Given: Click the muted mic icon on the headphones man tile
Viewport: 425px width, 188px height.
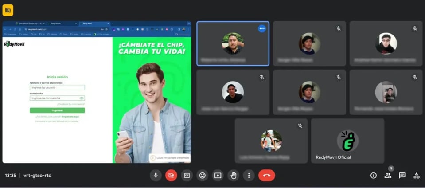Looking at the screenshot, I should tap(262, 77).
